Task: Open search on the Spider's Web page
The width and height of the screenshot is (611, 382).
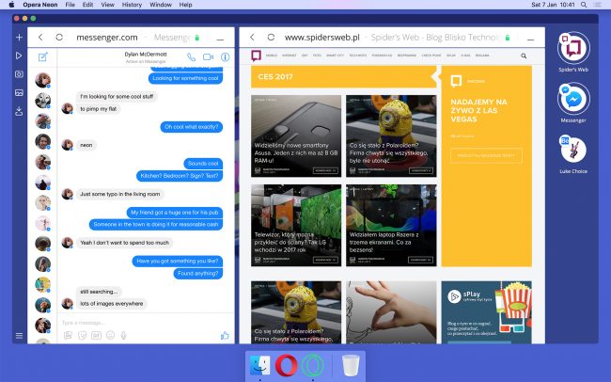Action: point(524,56)
